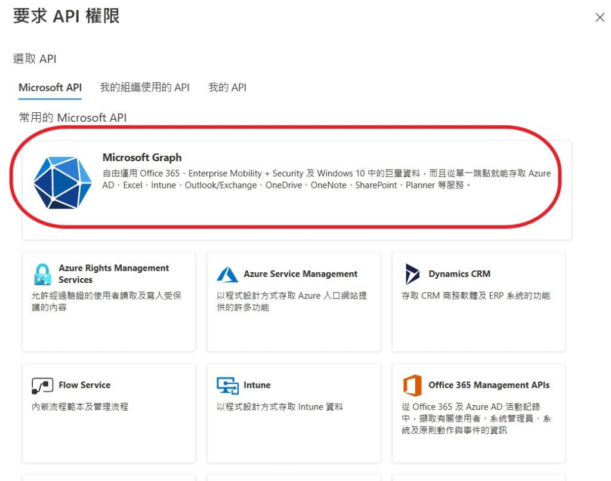Choose Azure Rights Management Services title
611x481 pixels.
pos(114,274)
